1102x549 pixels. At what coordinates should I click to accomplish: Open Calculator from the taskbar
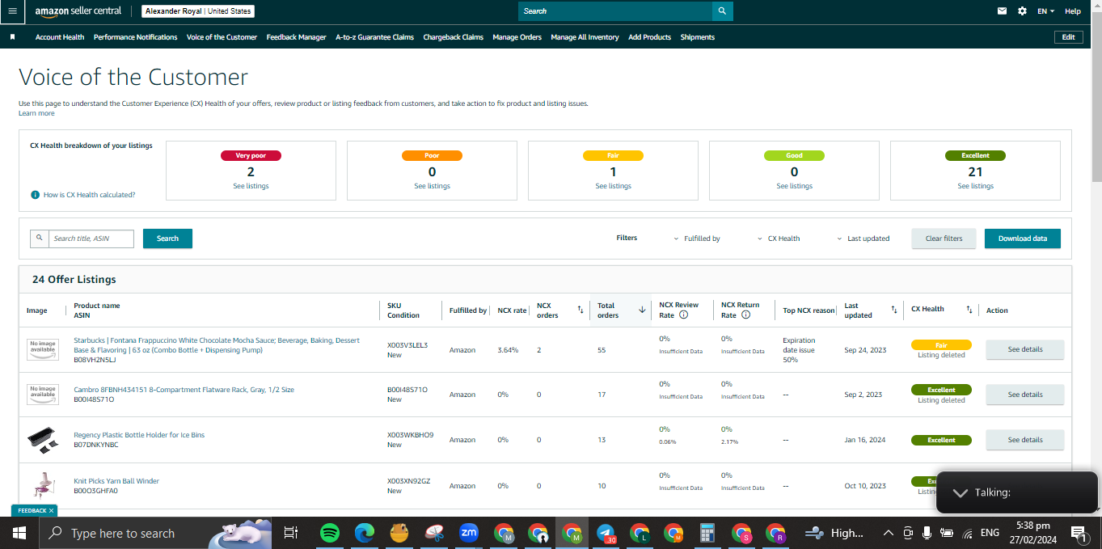coord(707,533)
